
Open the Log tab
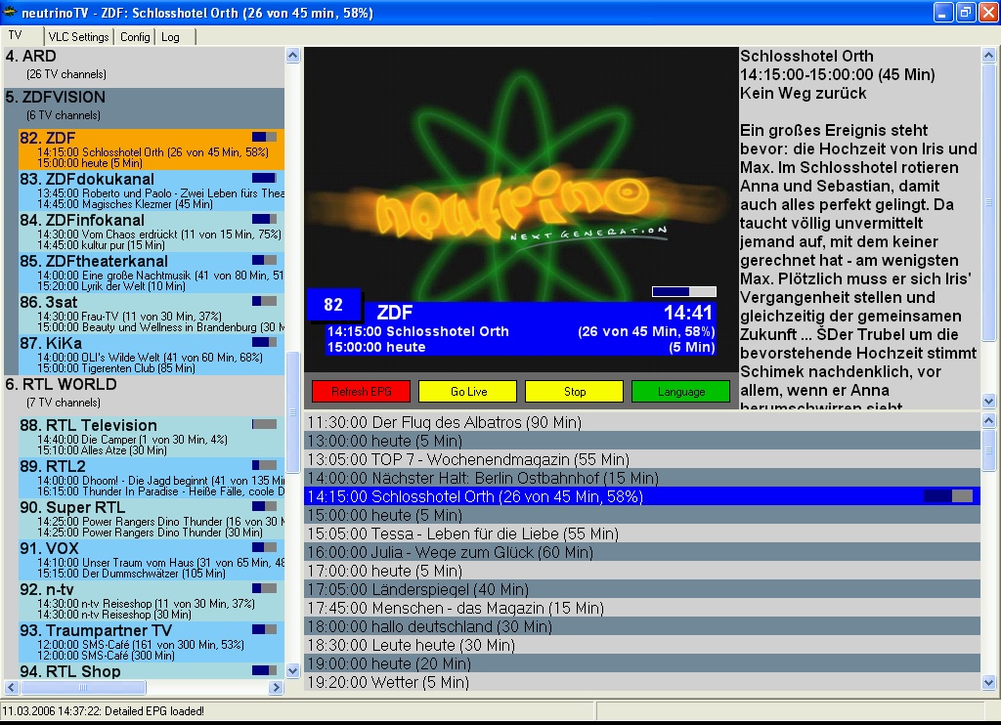tap(170, 37)
